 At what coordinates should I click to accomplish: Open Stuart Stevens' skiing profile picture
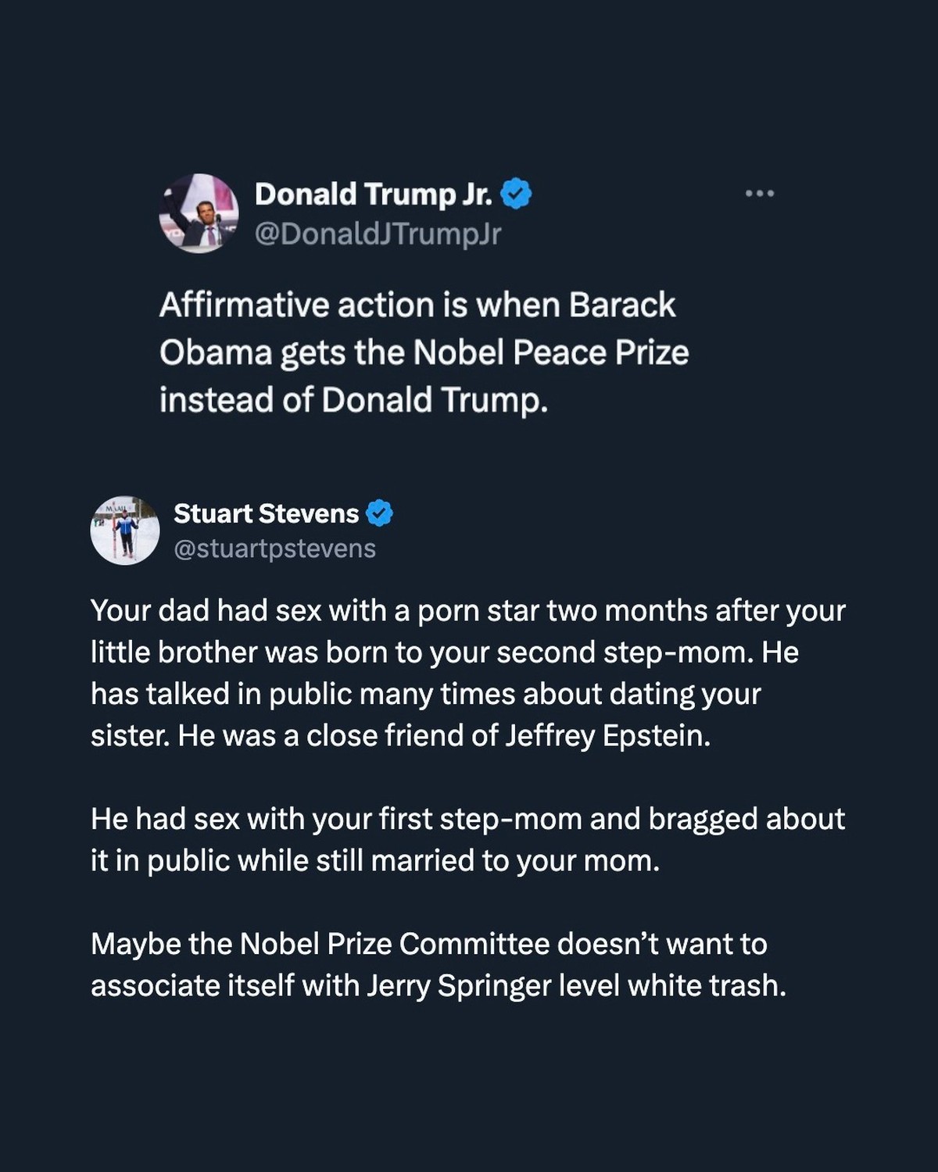pos(125,531)
